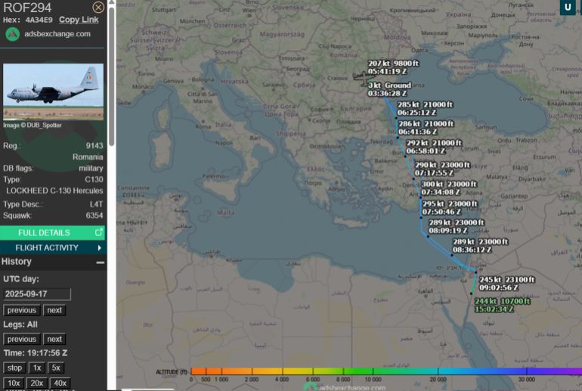Click the Copy Link hyperlink

coord(79,20)
